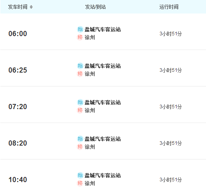Select the 10:40 departure time

(18, 180)
